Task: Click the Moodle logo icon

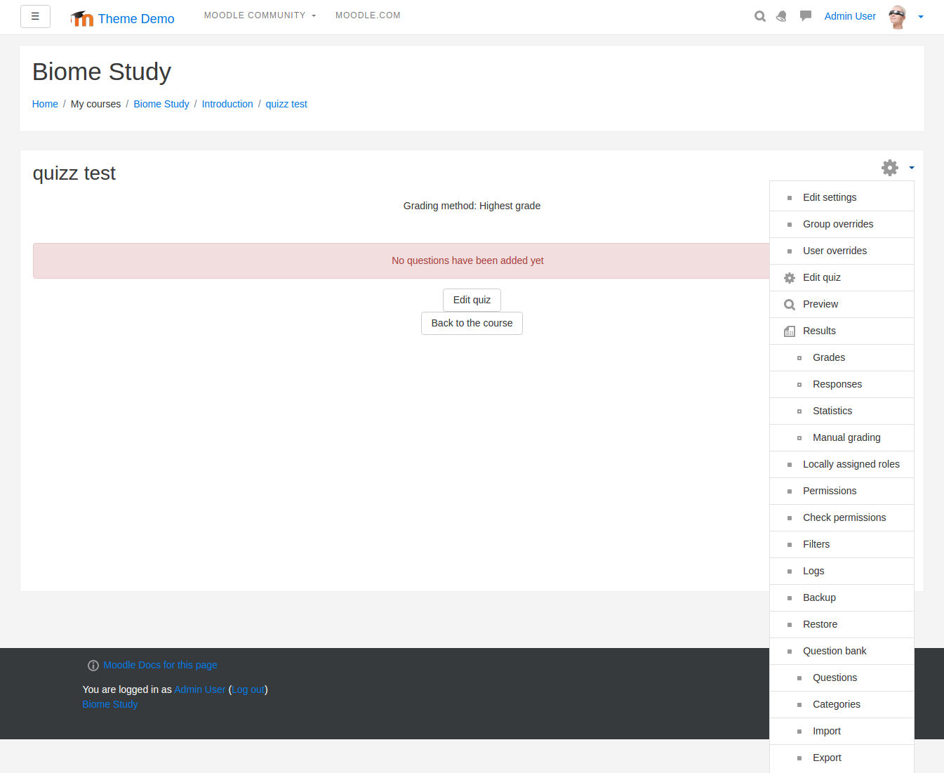Action: point(82,18)
